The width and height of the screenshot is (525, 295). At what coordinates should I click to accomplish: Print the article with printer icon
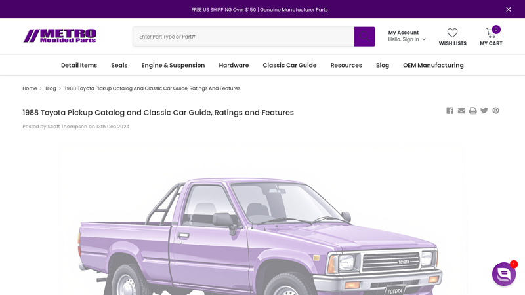pyautogui.click(x=472, y=111)
